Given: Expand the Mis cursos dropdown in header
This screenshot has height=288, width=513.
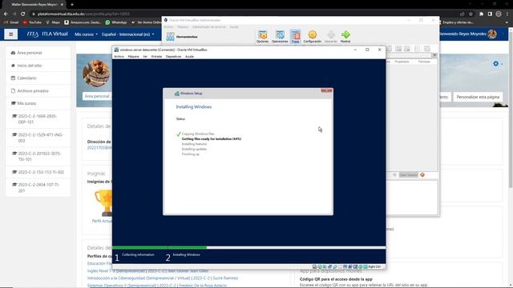Looking at the screenshot, I should click(86, 34).
